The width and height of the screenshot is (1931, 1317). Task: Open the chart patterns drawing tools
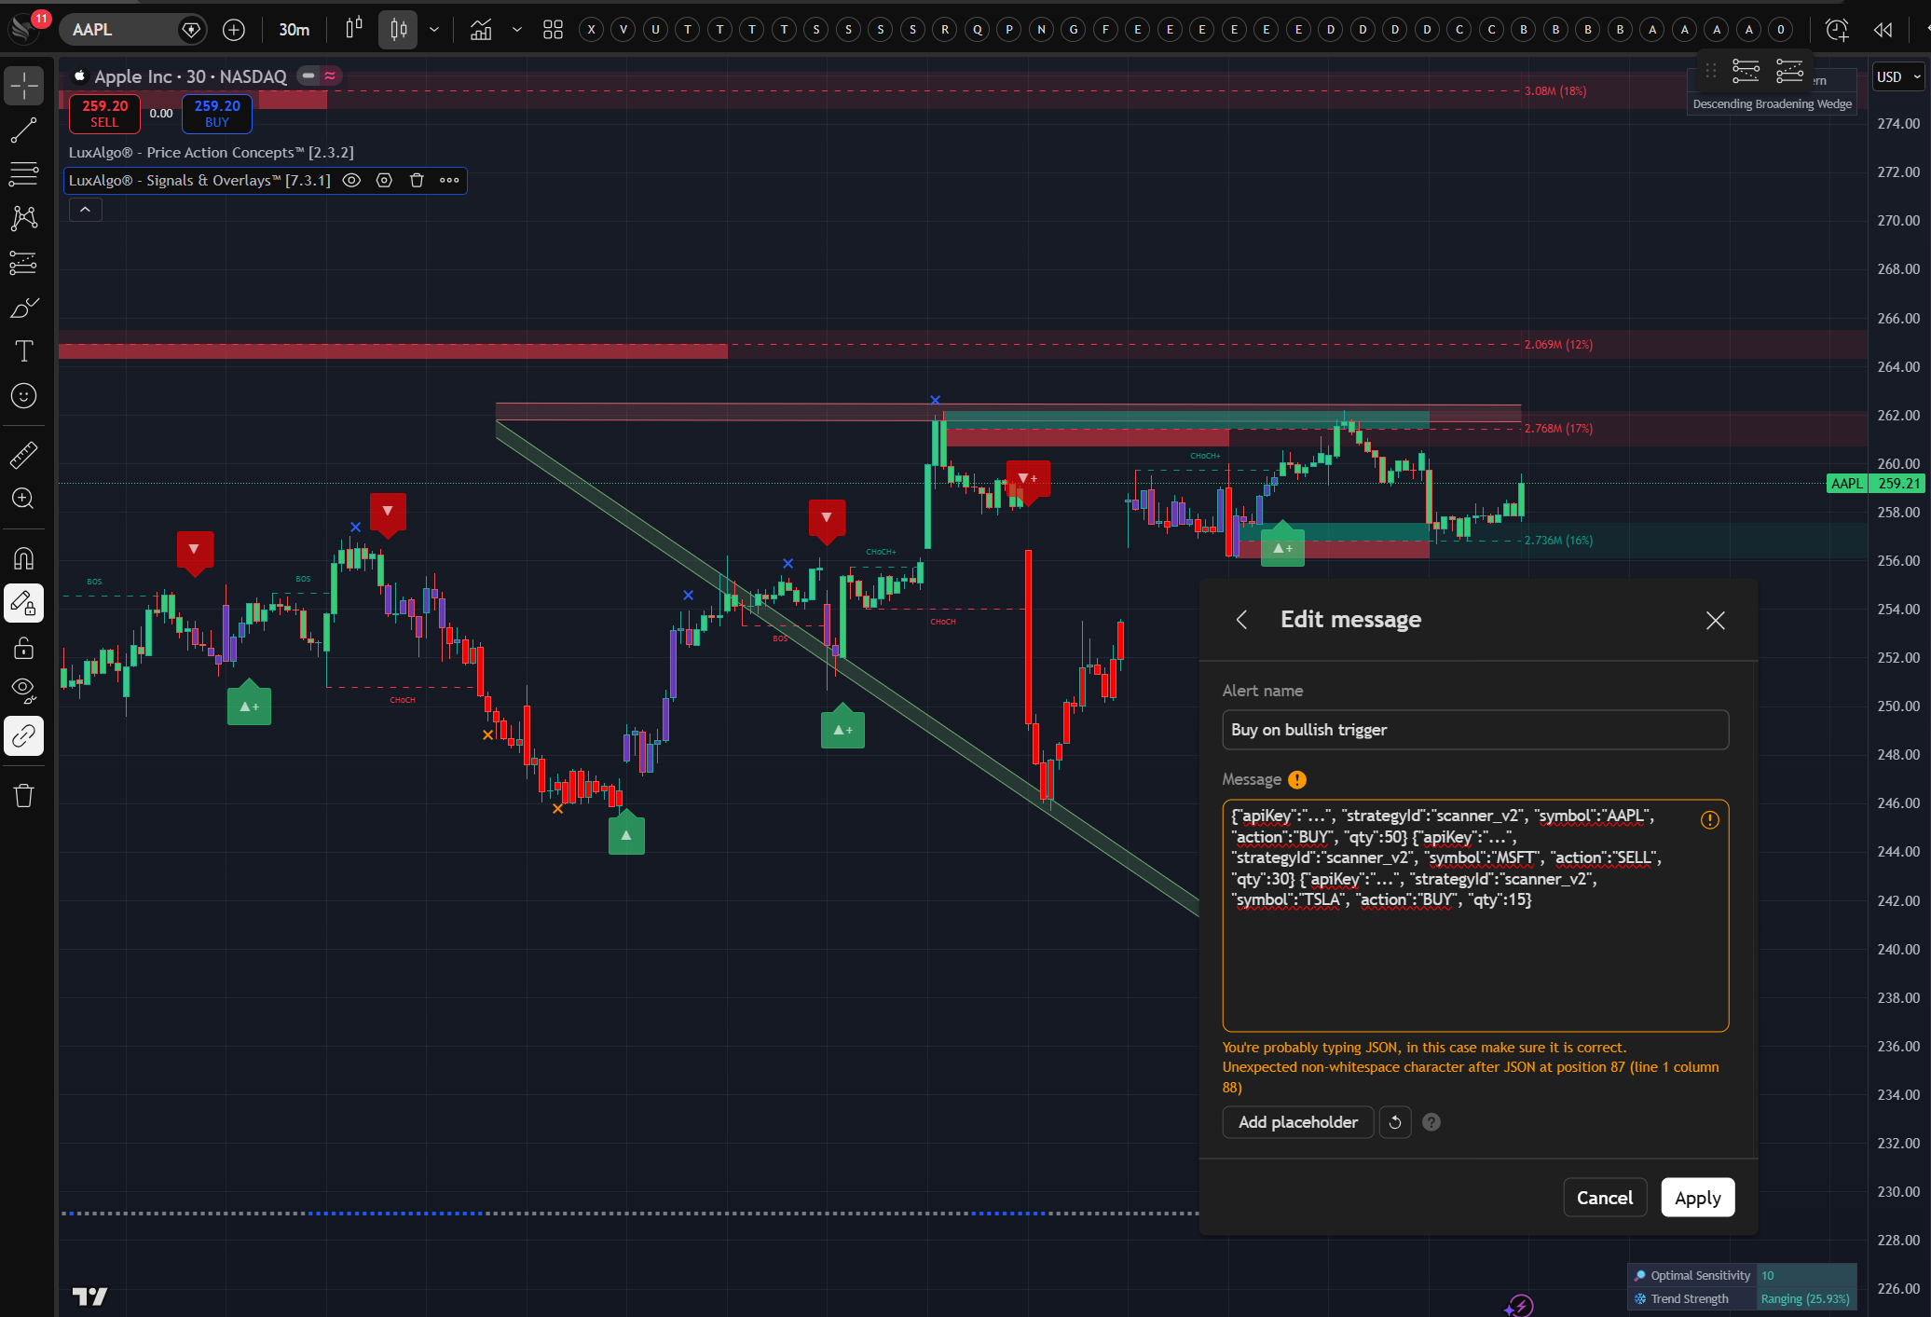click(24, 218)
